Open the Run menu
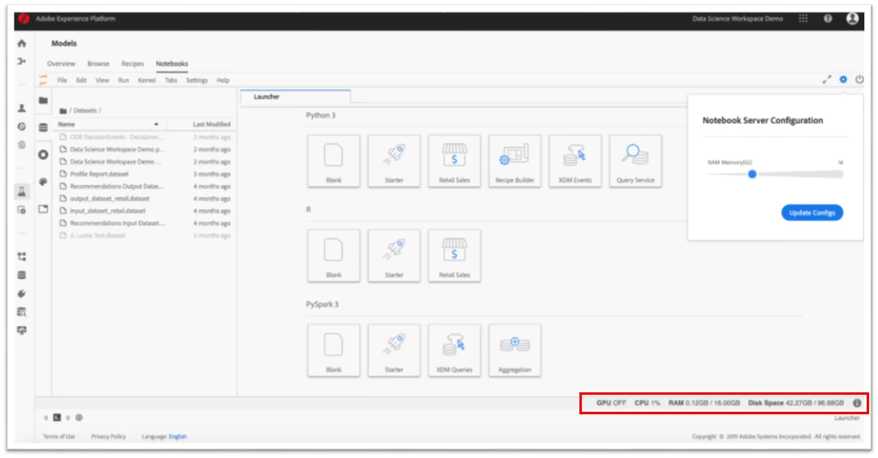878x458 pixels. tap(123, 80)
